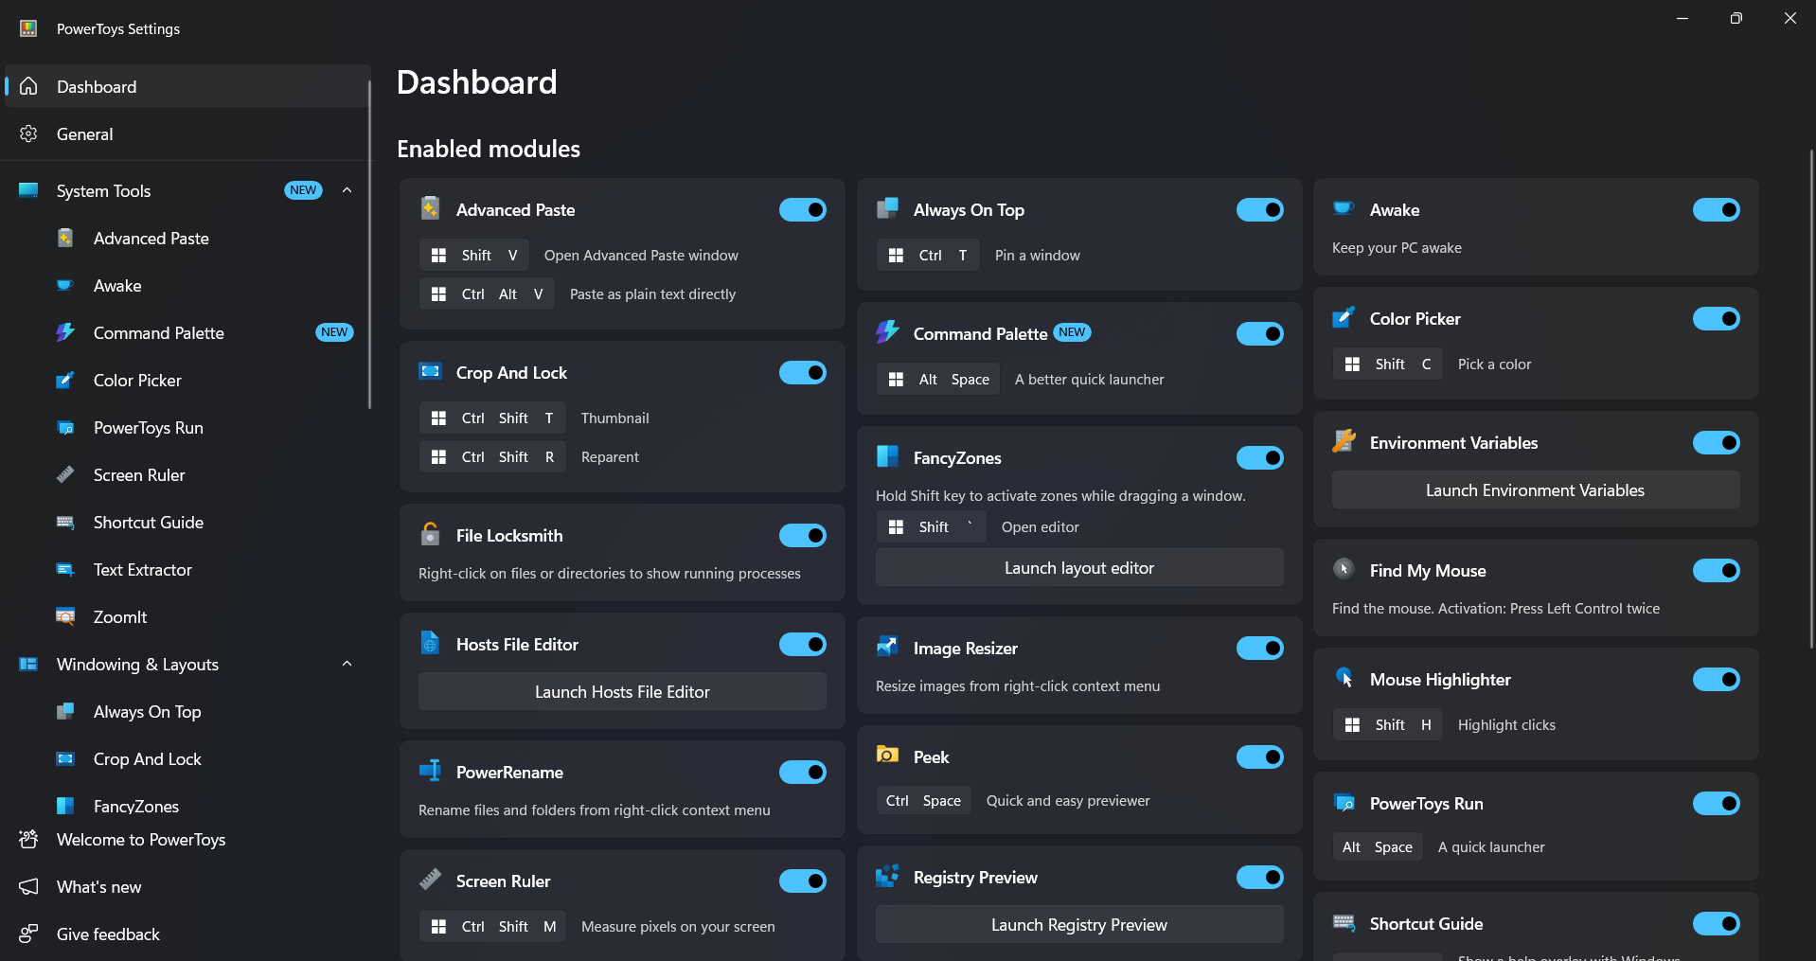Image resolution: width=1816 pixels, height=961 pixels.
Task: Turn off the FancyZones toggle
Action: point(1259,458)
